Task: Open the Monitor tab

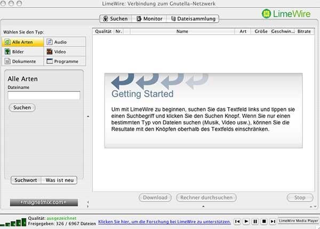Action: click(149, 19)
